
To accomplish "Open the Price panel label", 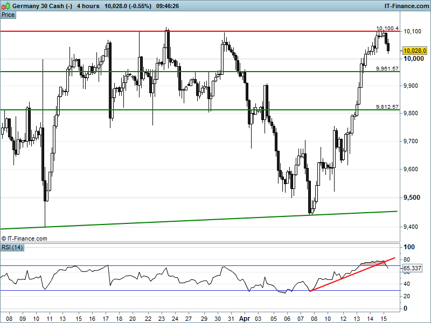I will [x=8, y=15].
